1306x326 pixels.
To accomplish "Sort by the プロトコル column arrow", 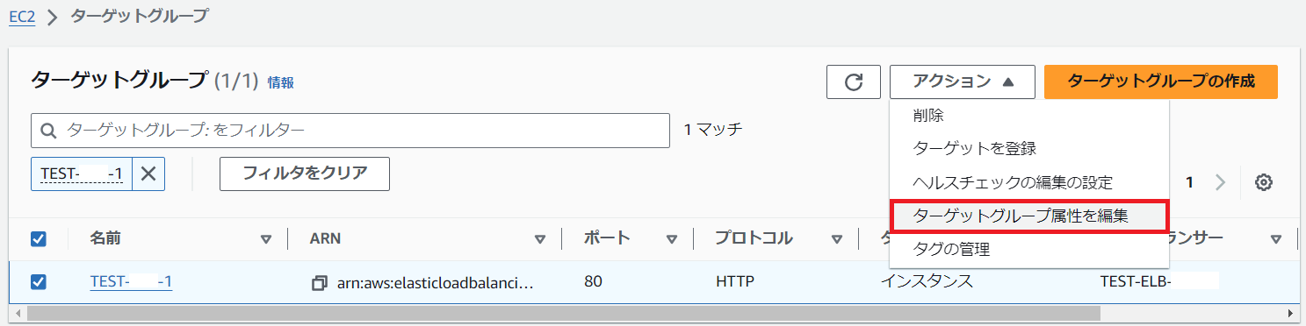I will point(838,238).
